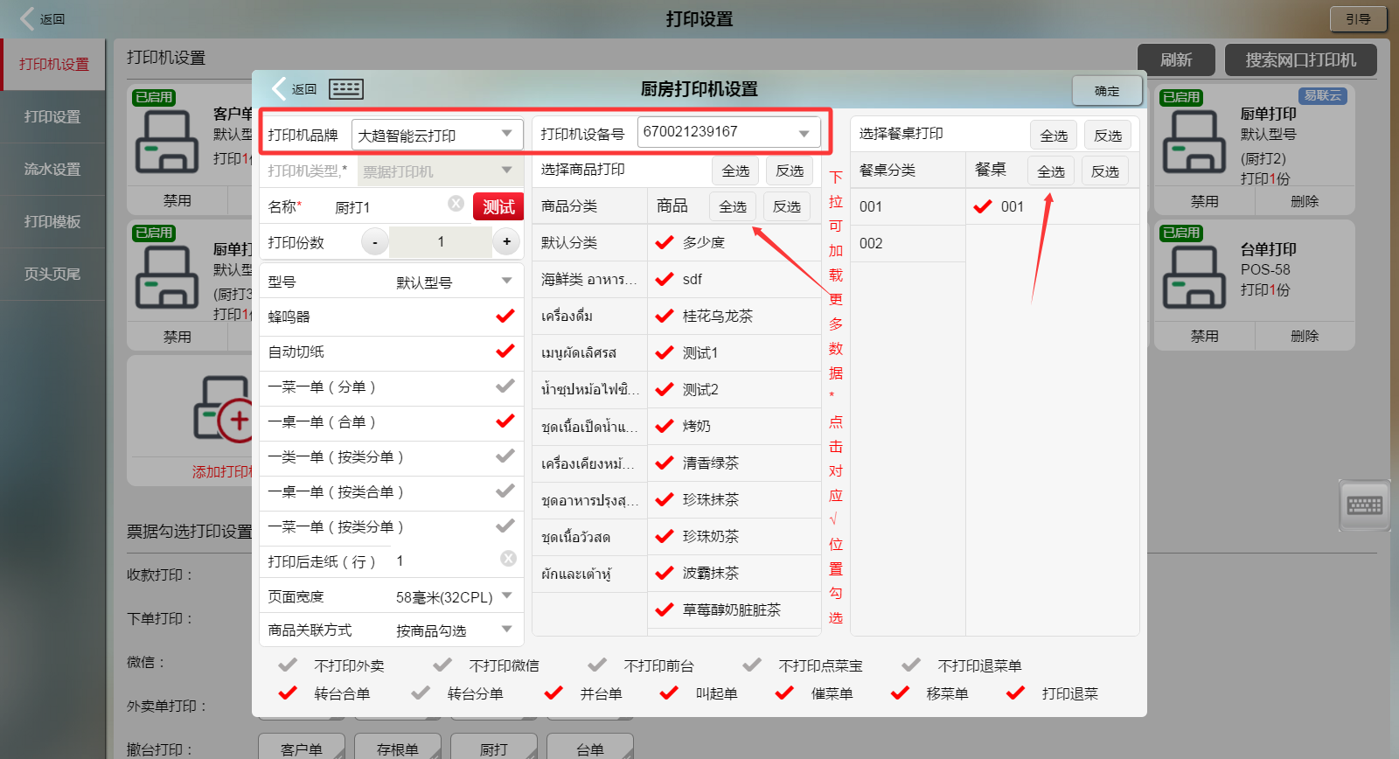This screenshot has height=759, width=1399.
Task: Clear the 打印后走纸 value with X icon
Action: 508,559
